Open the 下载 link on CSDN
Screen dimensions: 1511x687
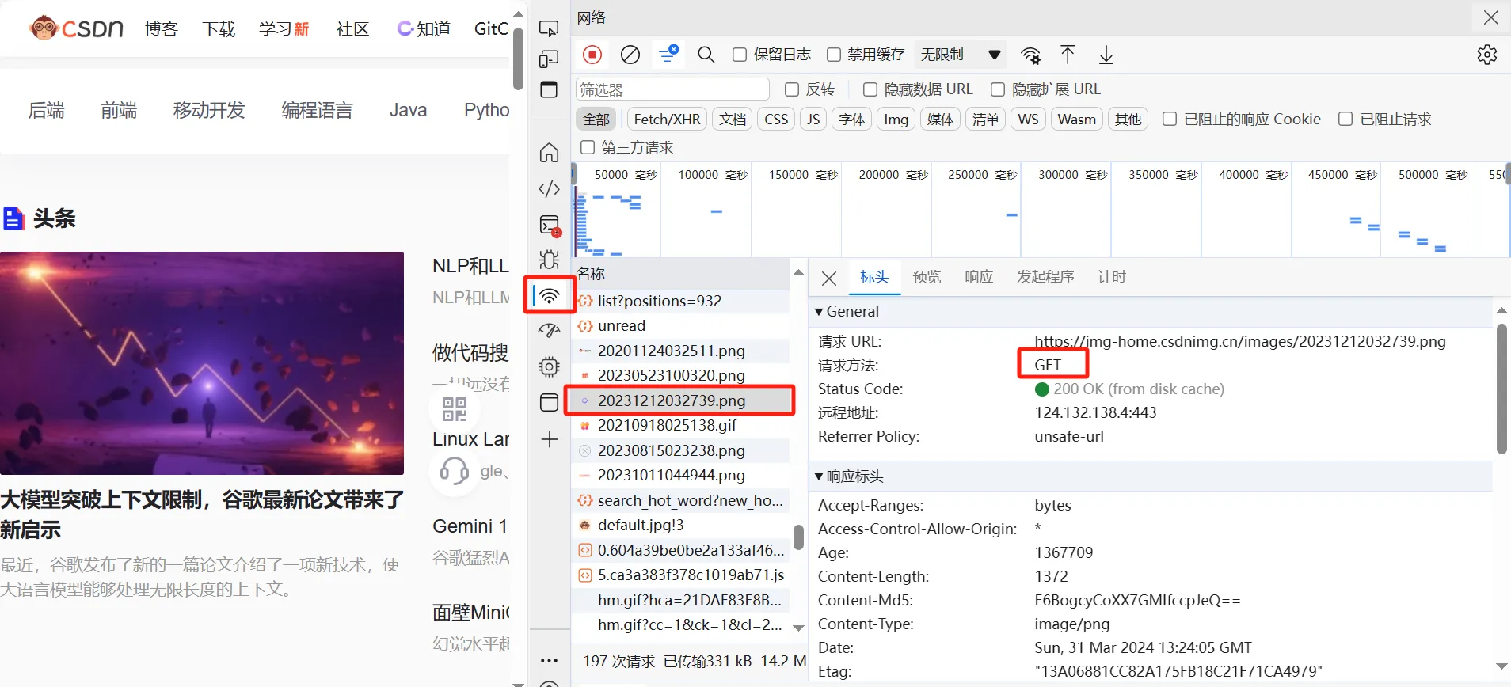[219, 29]
